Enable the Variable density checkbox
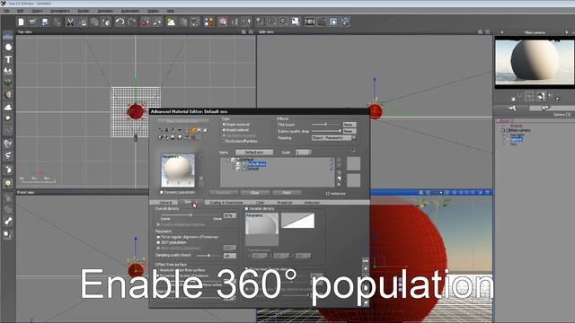The height and width of the screenshot is (323, 575). click(x=247, y=209)
